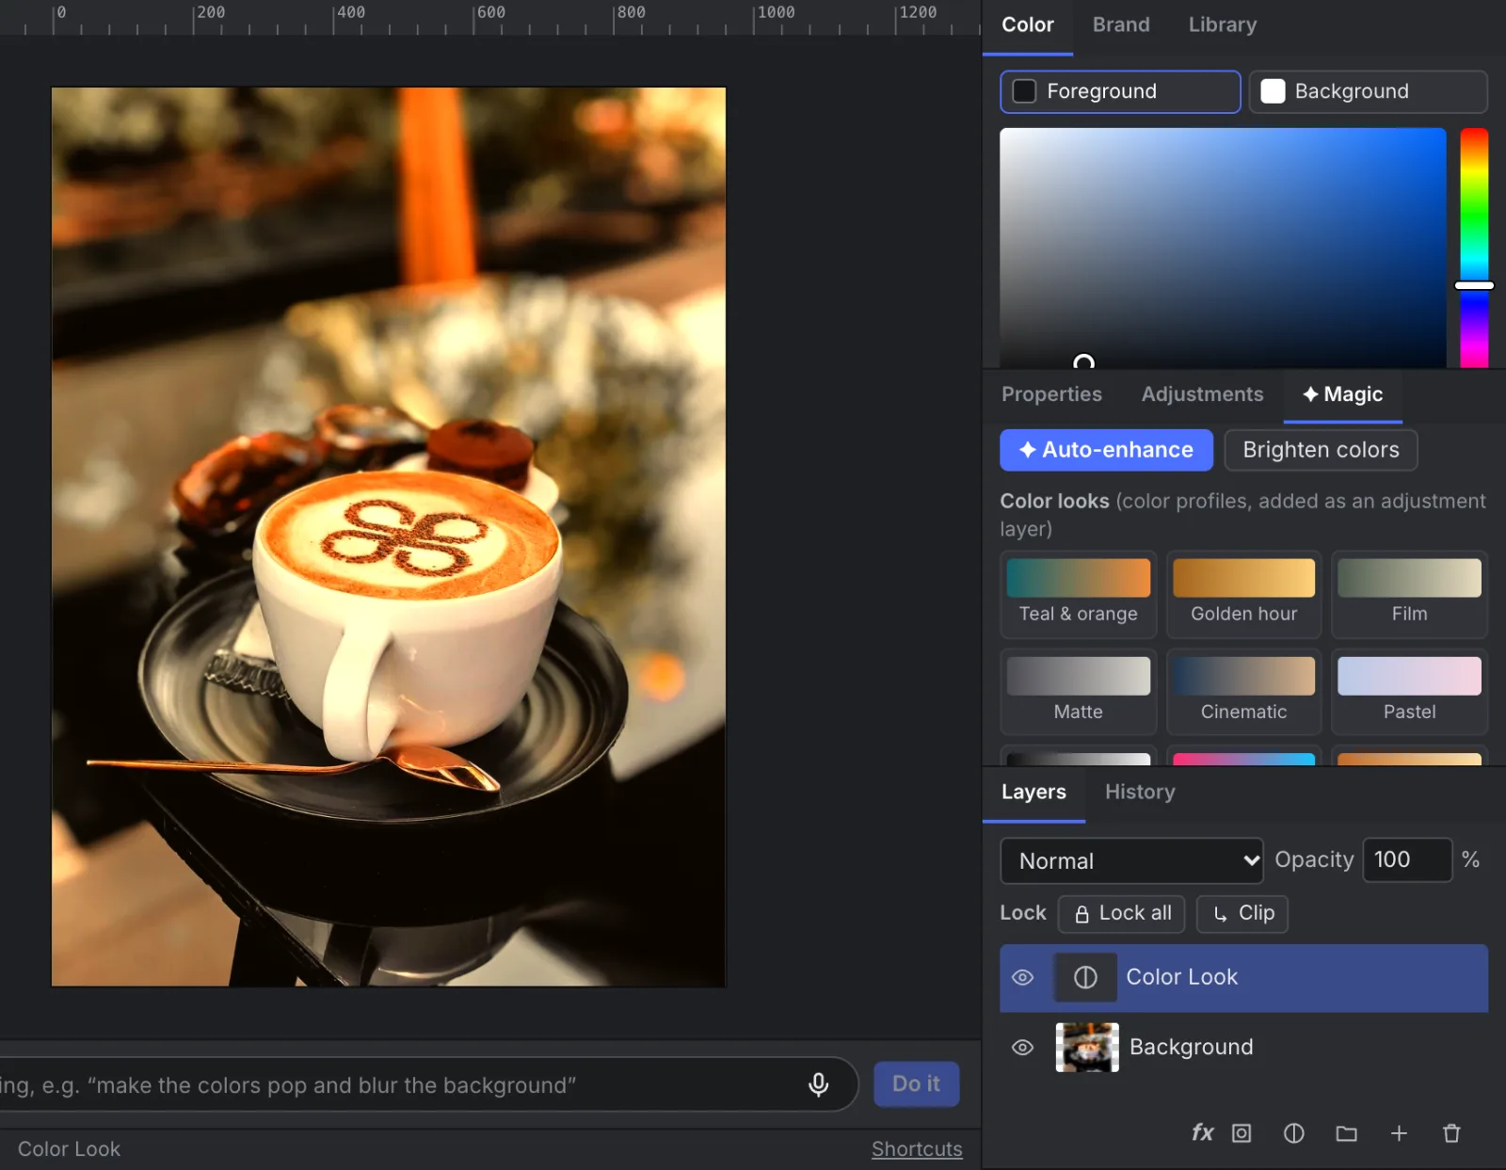The image size is (1506, 1170).
Task: Apply the Golden hour color look
Action: pyautogui.click(x=1243, y=594)
